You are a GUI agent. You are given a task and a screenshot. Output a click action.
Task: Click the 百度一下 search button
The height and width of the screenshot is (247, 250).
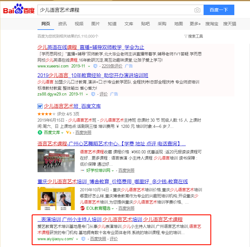[219, 10]
